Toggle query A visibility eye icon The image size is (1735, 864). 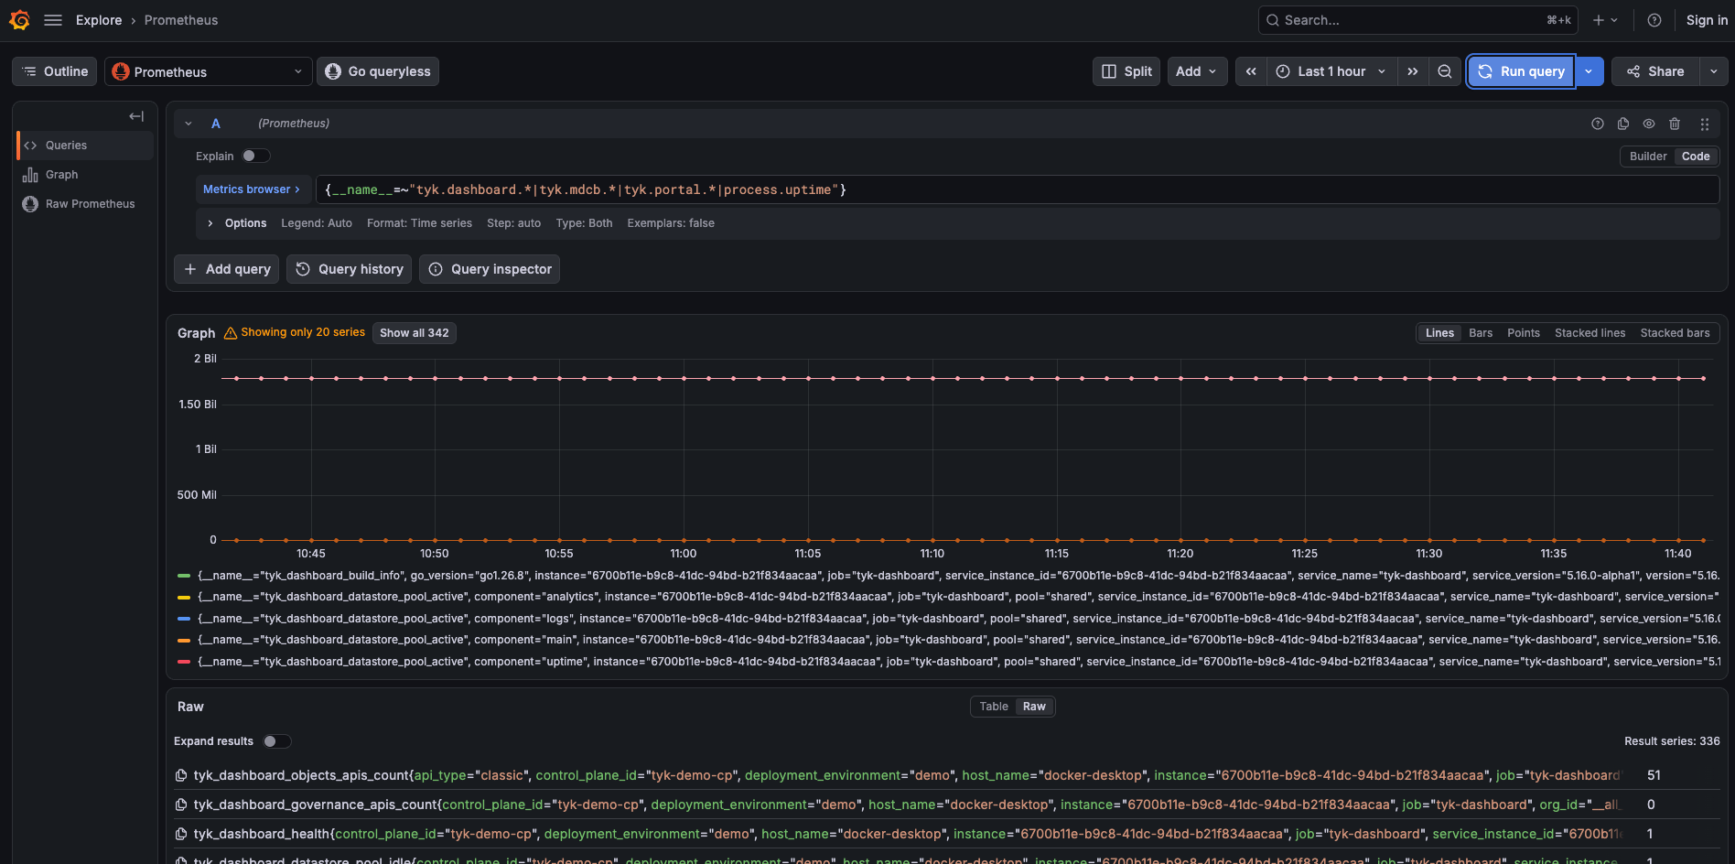1649,124
